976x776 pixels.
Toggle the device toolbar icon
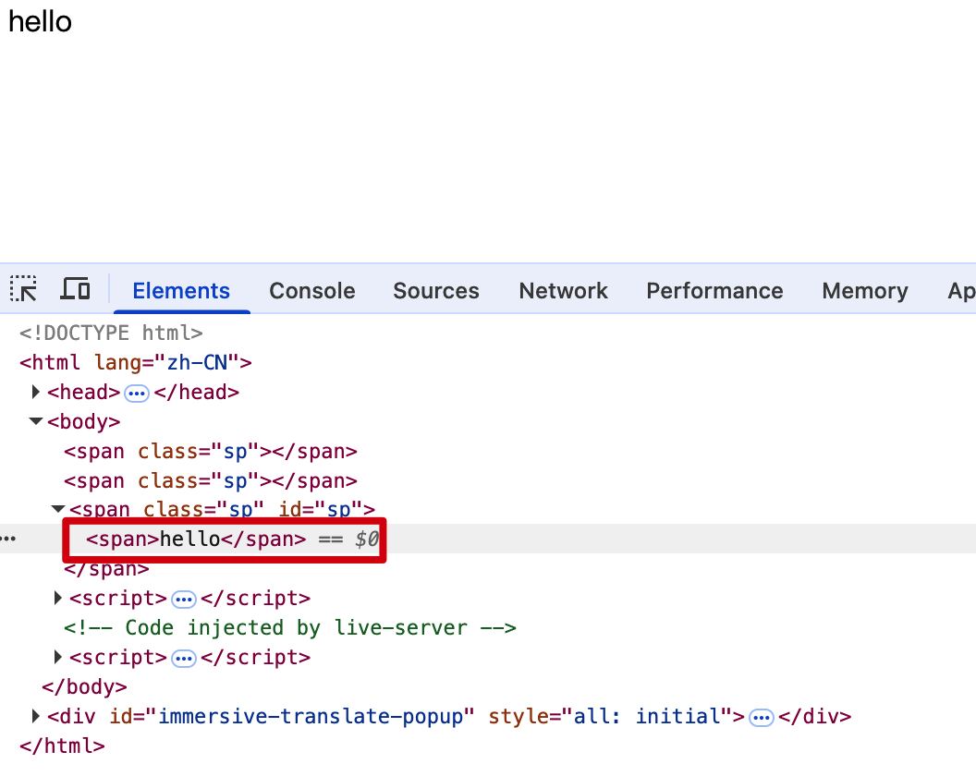coord(75,289)
